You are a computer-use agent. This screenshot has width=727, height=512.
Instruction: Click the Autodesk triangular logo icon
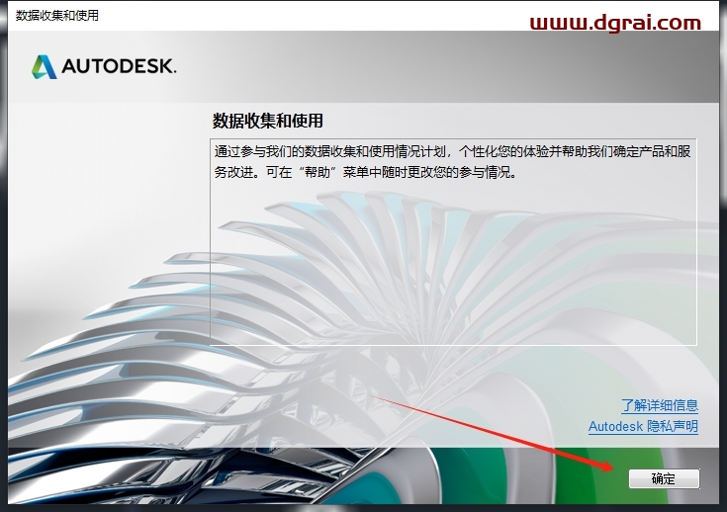[x=45, y=66]
